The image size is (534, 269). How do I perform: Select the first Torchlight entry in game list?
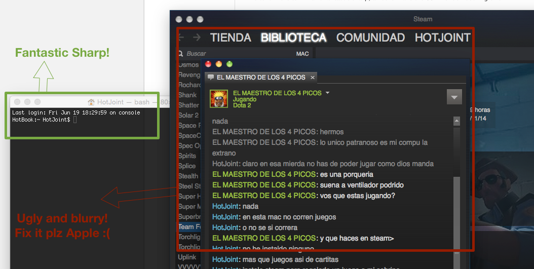189,237
